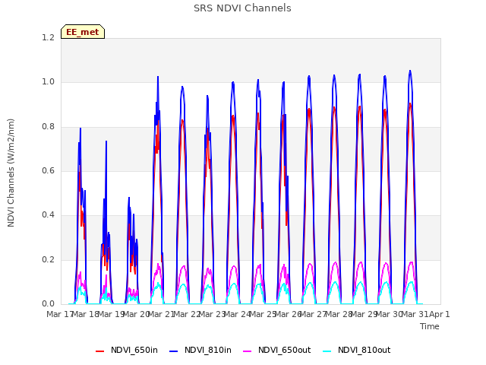Click the 1.0 y-axis tick label
The width and height of the screenshot is (486, 365).
(x=48, y=82)
